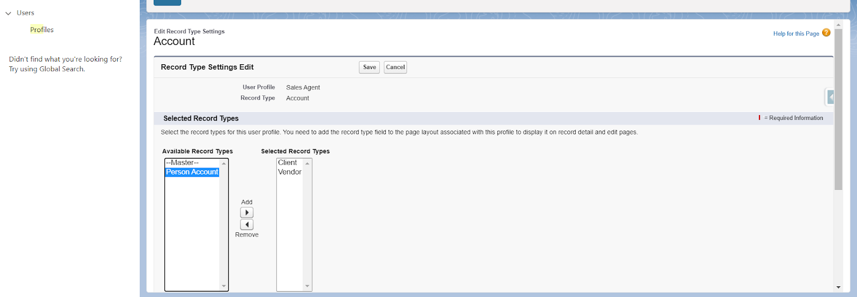Screen dimensions: 857x297
Task: Click the Record Type value Account
Action: click(298, 98)
